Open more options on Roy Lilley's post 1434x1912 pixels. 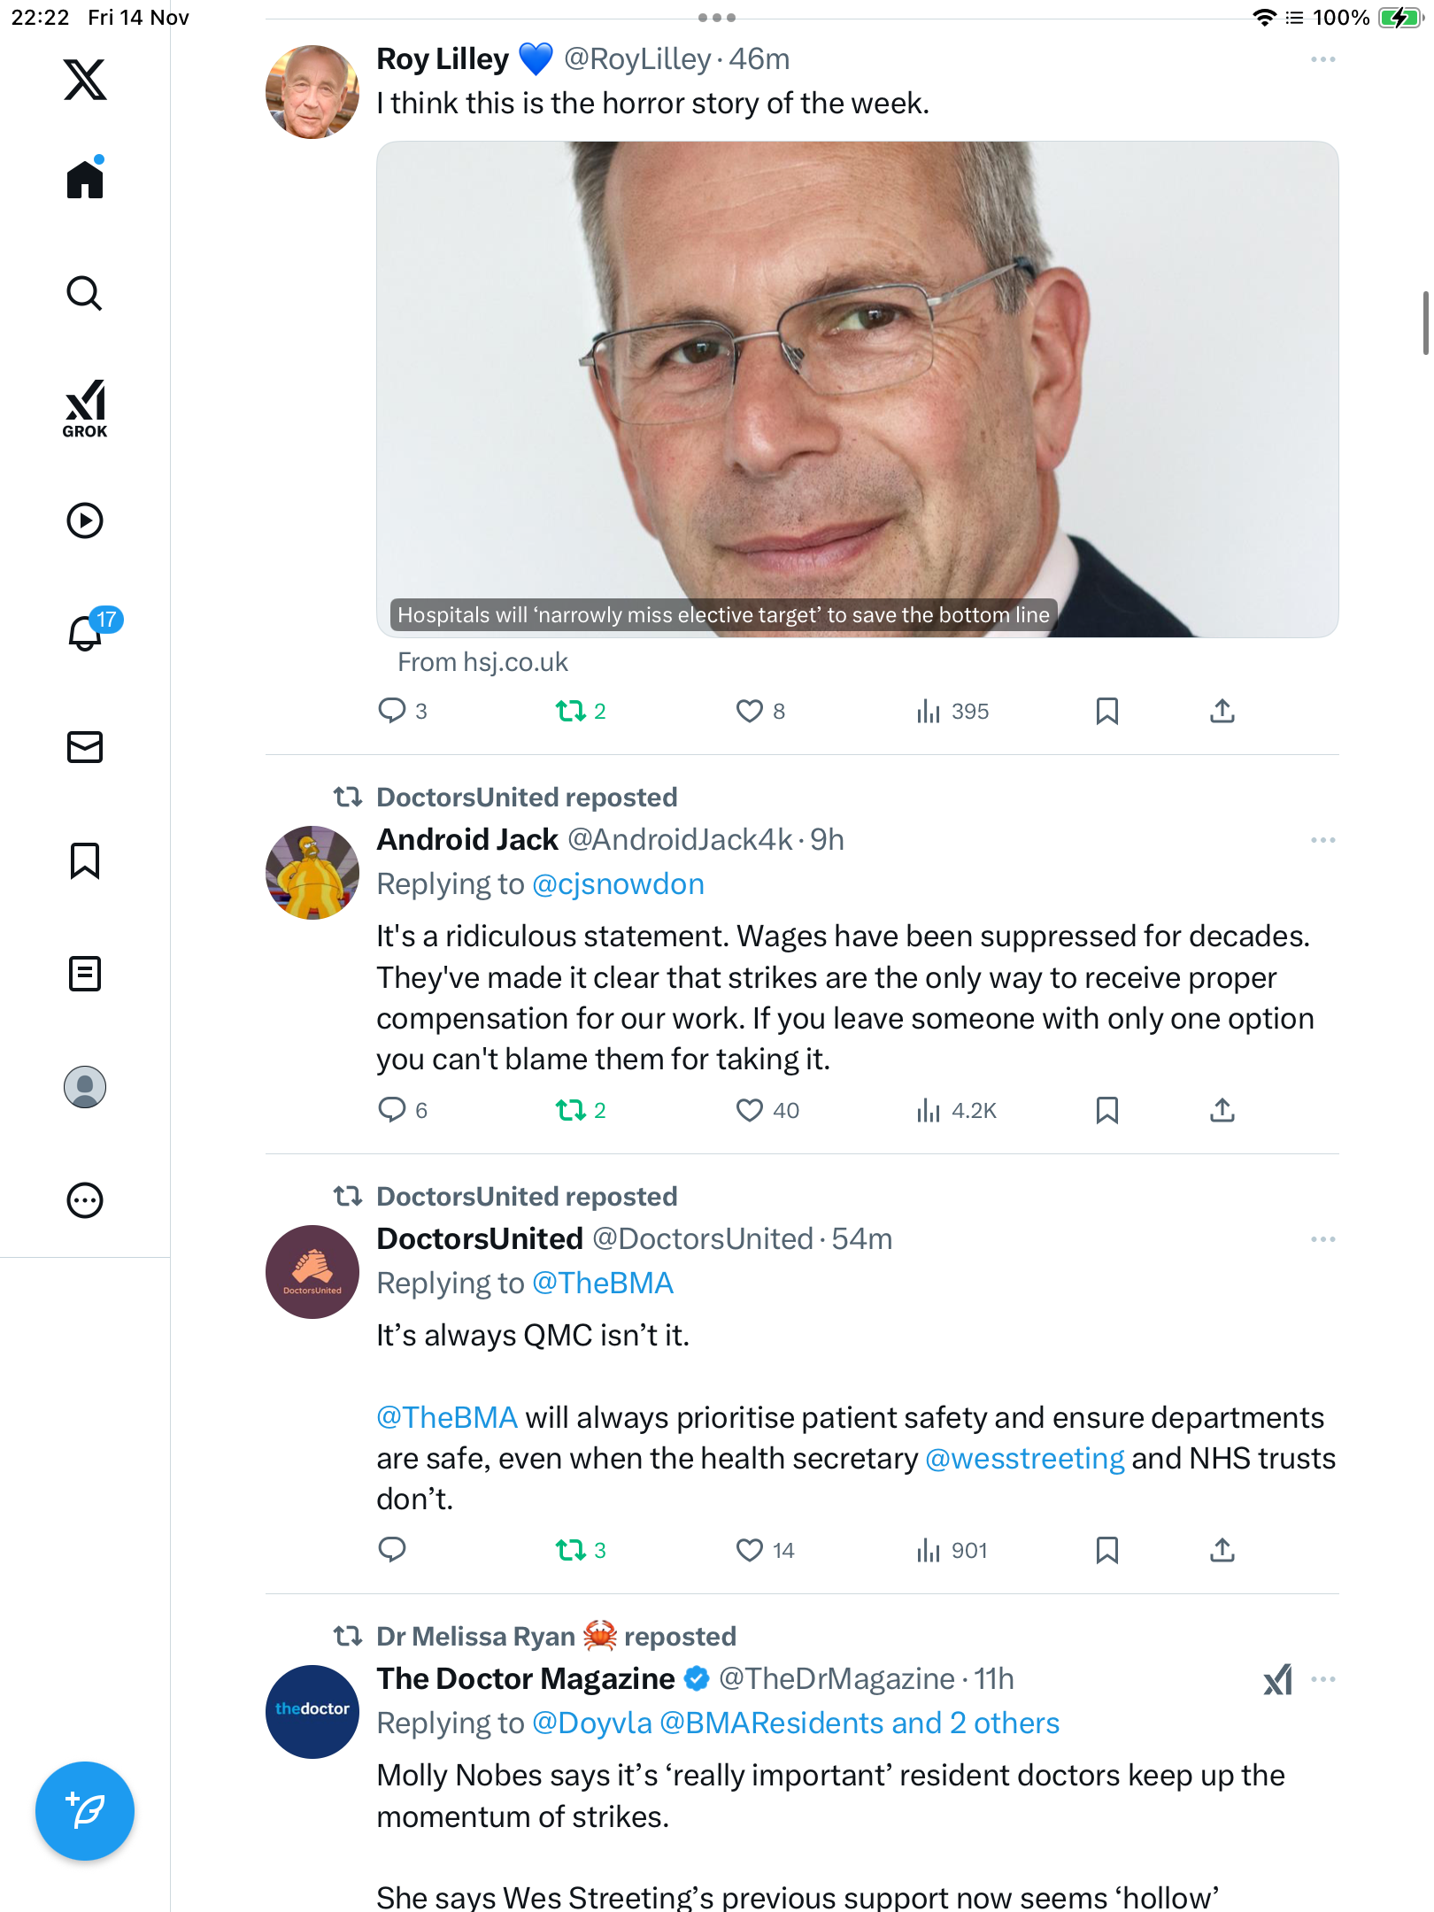[x=1322, y=59]
